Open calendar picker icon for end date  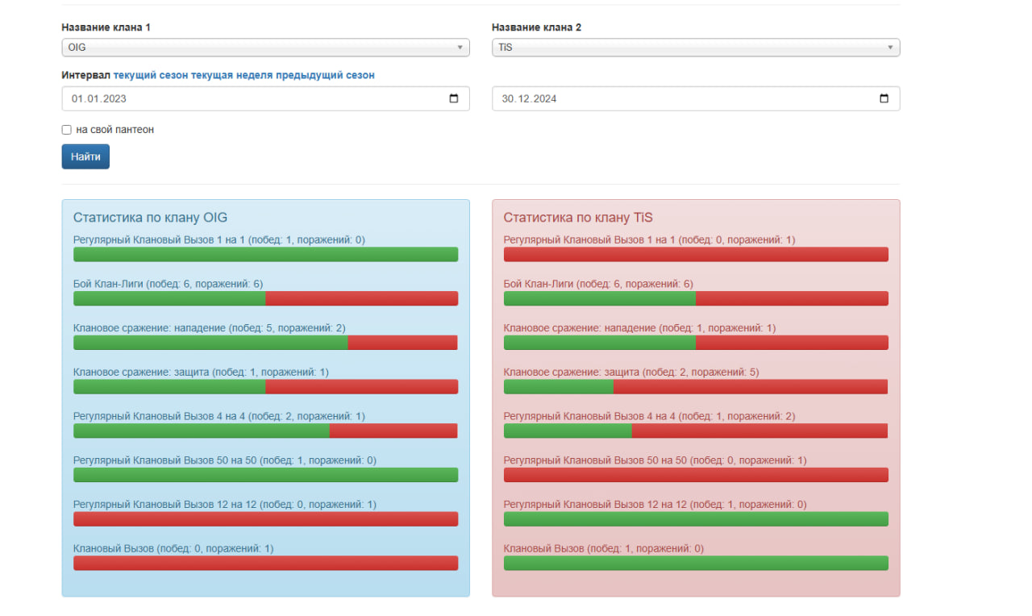[884, 99]
